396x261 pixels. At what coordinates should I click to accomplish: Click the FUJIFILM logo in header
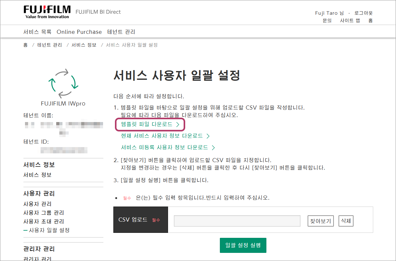47,13
